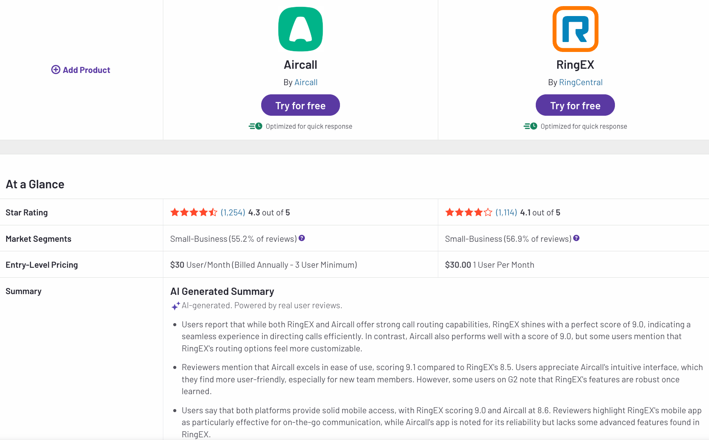Click the quick response clock icon under Aircall
The image size is (709, 440).
tap(259, 126)
